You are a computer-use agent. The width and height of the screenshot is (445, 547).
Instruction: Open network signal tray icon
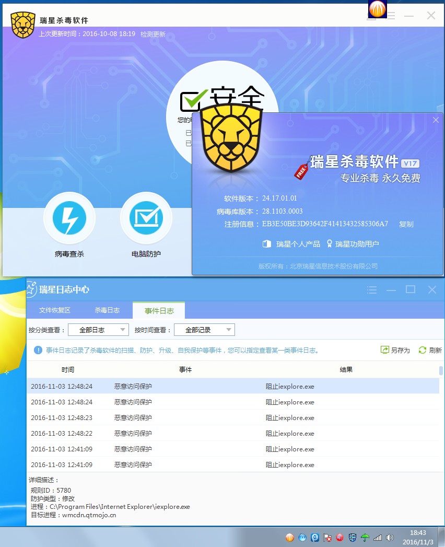point(378,538)
